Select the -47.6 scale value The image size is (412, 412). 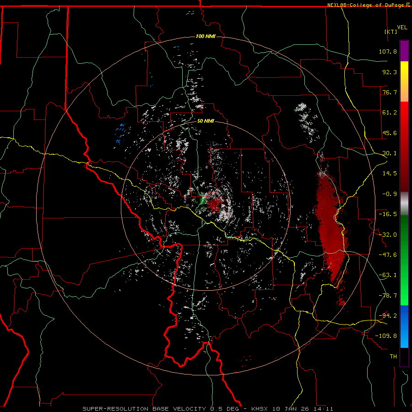[x=388, y=255]
